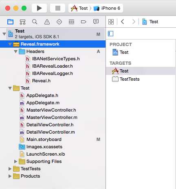The height and width of the screenshot is (189, 176).
Task: Run the project with the Play button
Action: [39, 8]
